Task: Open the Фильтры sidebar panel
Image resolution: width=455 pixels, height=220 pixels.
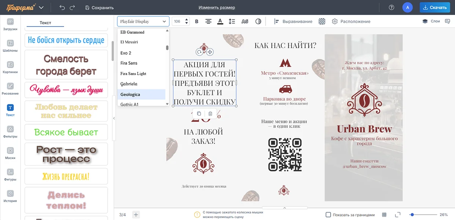Action: click(x=10, y=132)
